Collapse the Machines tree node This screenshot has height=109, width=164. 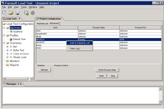pyautogui.click(x=4, y=28)
